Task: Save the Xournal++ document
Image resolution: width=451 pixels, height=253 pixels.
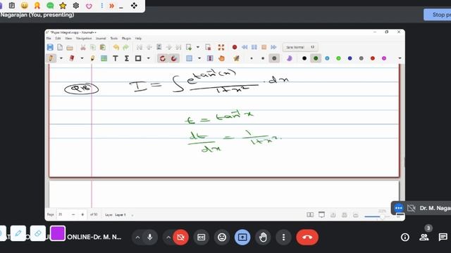Action: pyautogui.click(x=50, y=47)
